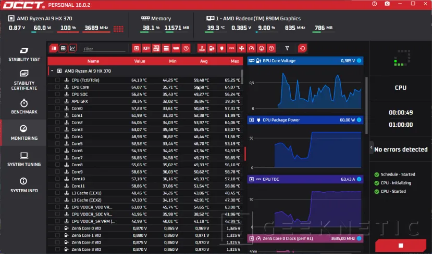Viewport: 432px width, 254px height.
Task: Sort by the Max column header
Action: [x=235, y=61]
